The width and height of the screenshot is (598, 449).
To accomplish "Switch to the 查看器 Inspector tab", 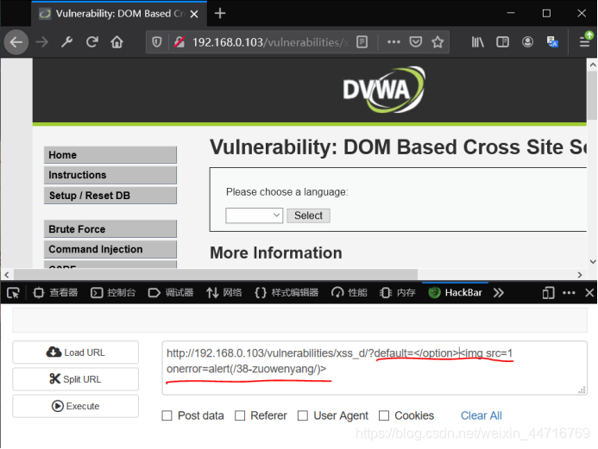I will [x=55, y=293].
